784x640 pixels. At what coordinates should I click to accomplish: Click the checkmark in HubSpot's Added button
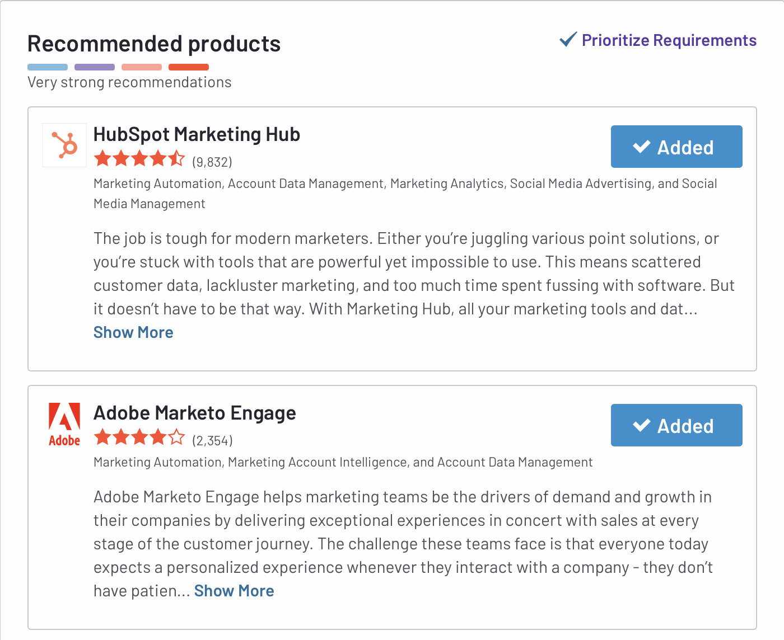click(x=642, y=147)
